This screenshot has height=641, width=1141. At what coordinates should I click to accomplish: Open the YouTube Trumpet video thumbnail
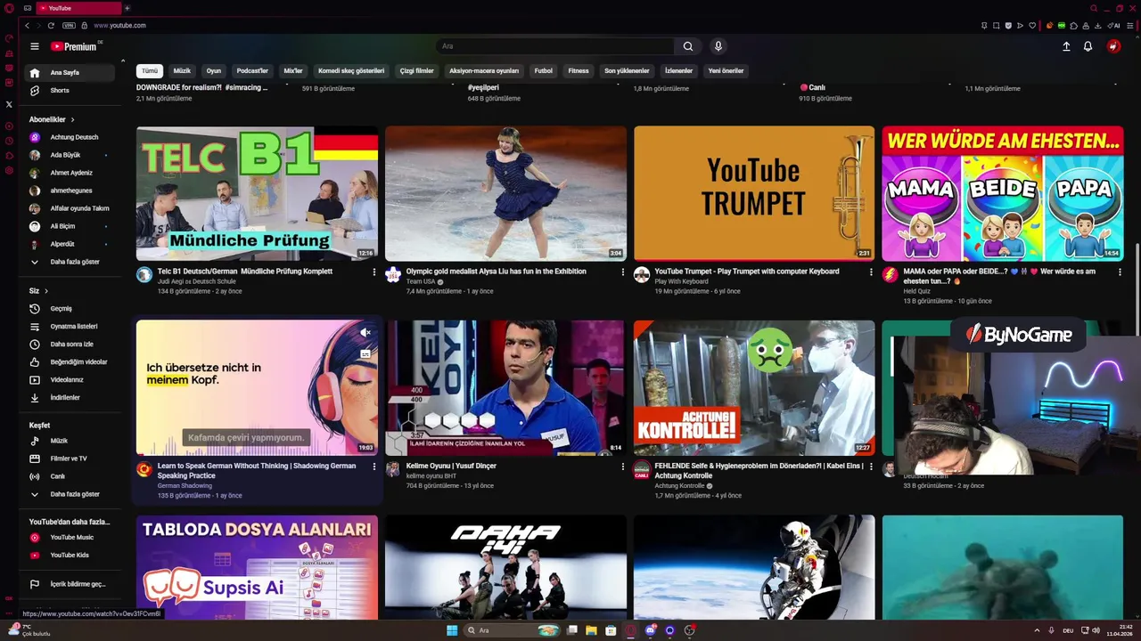(754, 193)
